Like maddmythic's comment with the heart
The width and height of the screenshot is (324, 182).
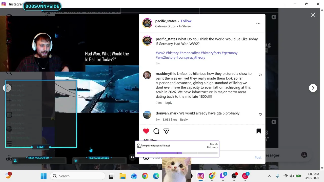coord(260,75)
